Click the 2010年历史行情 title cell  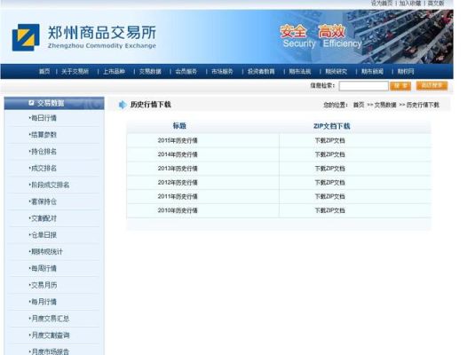(178, 210)
